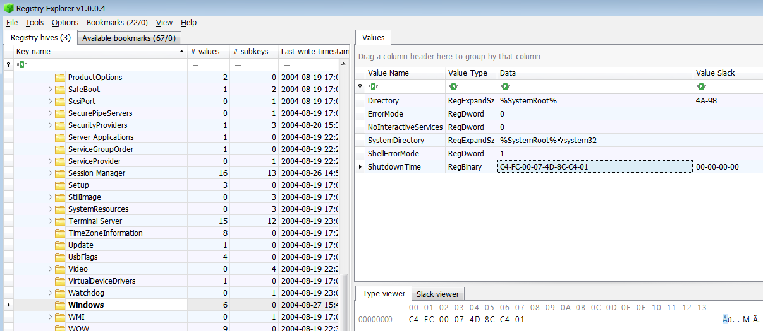Click Value Name filter operator icon
Viewport: 763px width, 331px height.
(x=373, y=87)
